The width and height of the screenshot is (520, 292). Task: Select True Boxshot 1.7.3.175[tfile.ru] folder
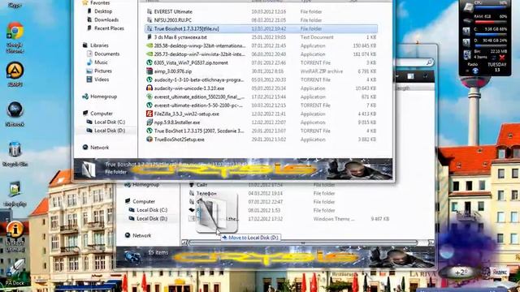[261, 29]
